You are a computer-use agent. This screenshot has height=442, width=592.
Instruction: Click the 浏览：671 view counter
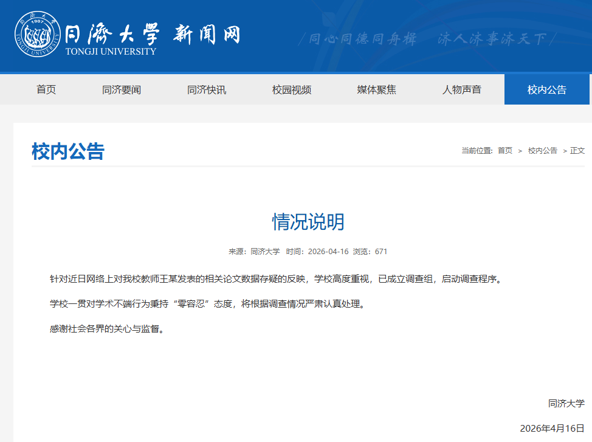coord(372,252)
